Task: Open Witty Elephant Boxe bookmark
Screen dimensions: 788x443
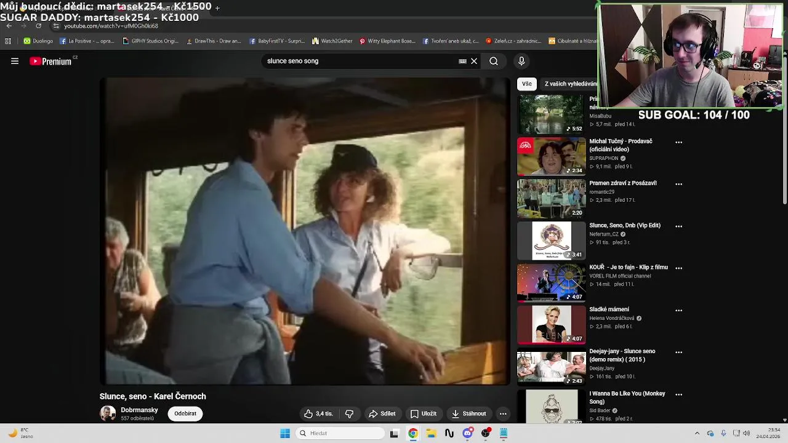Action: click(x=388, y=41)
